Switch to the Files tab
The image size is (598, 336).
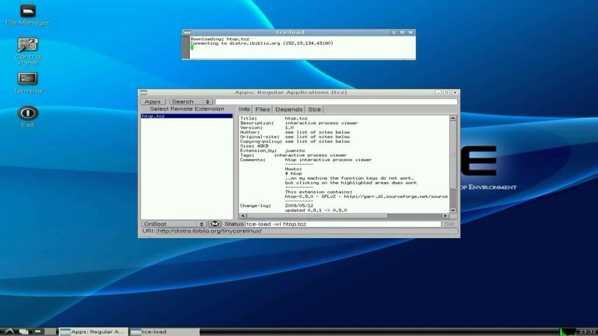(x=262, y=109)
